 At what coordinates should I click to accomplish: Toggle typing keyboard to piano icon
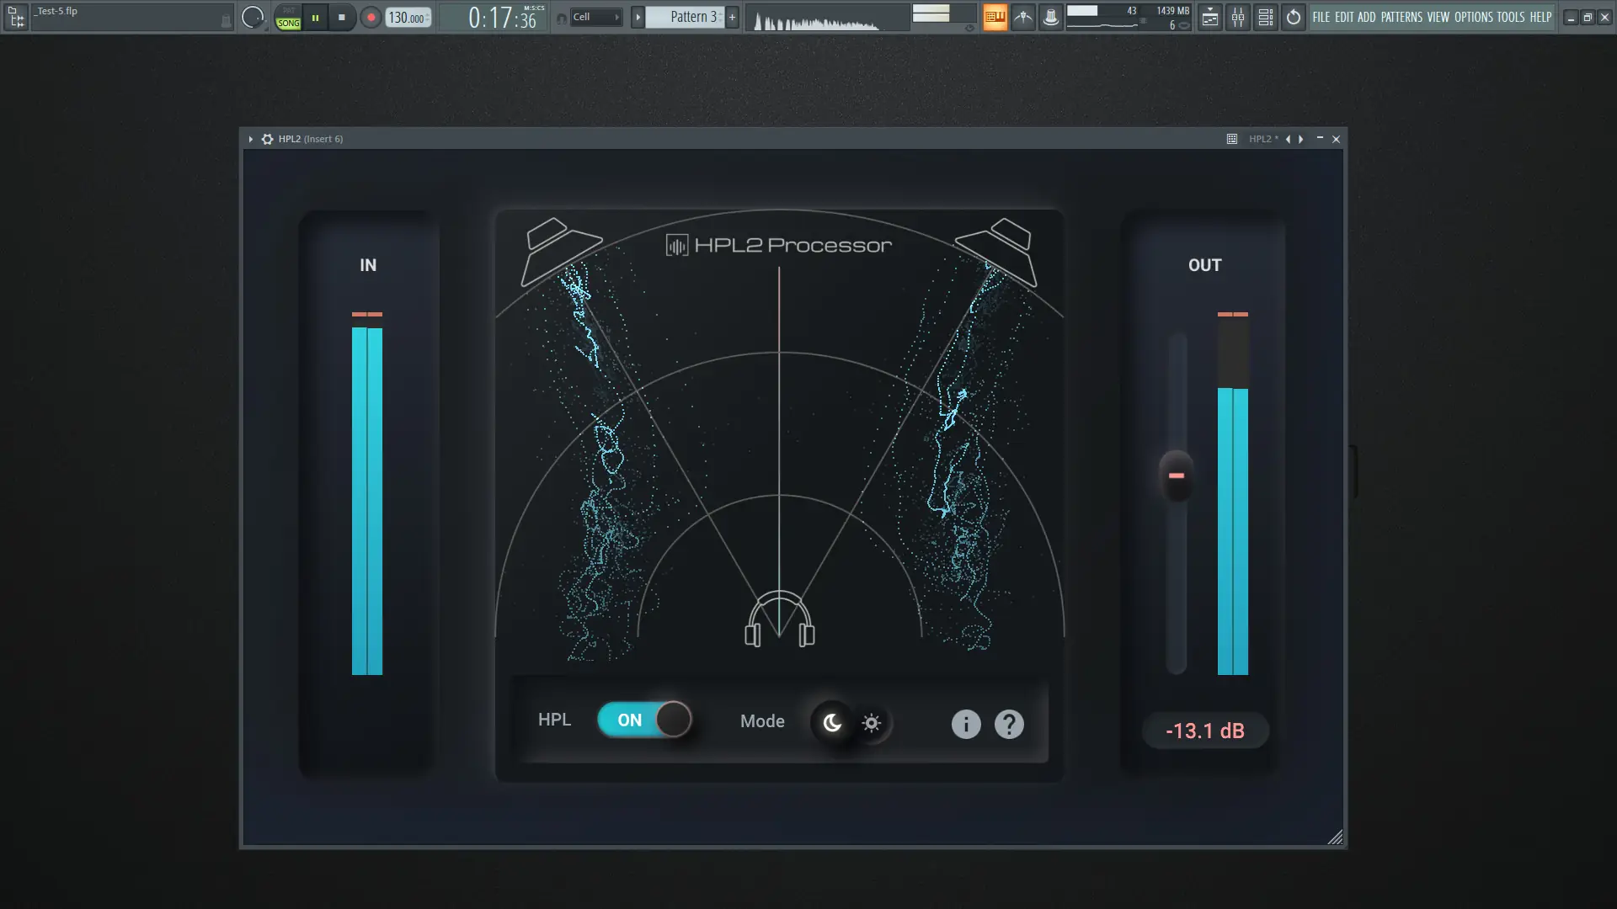[x=995, y=17]
